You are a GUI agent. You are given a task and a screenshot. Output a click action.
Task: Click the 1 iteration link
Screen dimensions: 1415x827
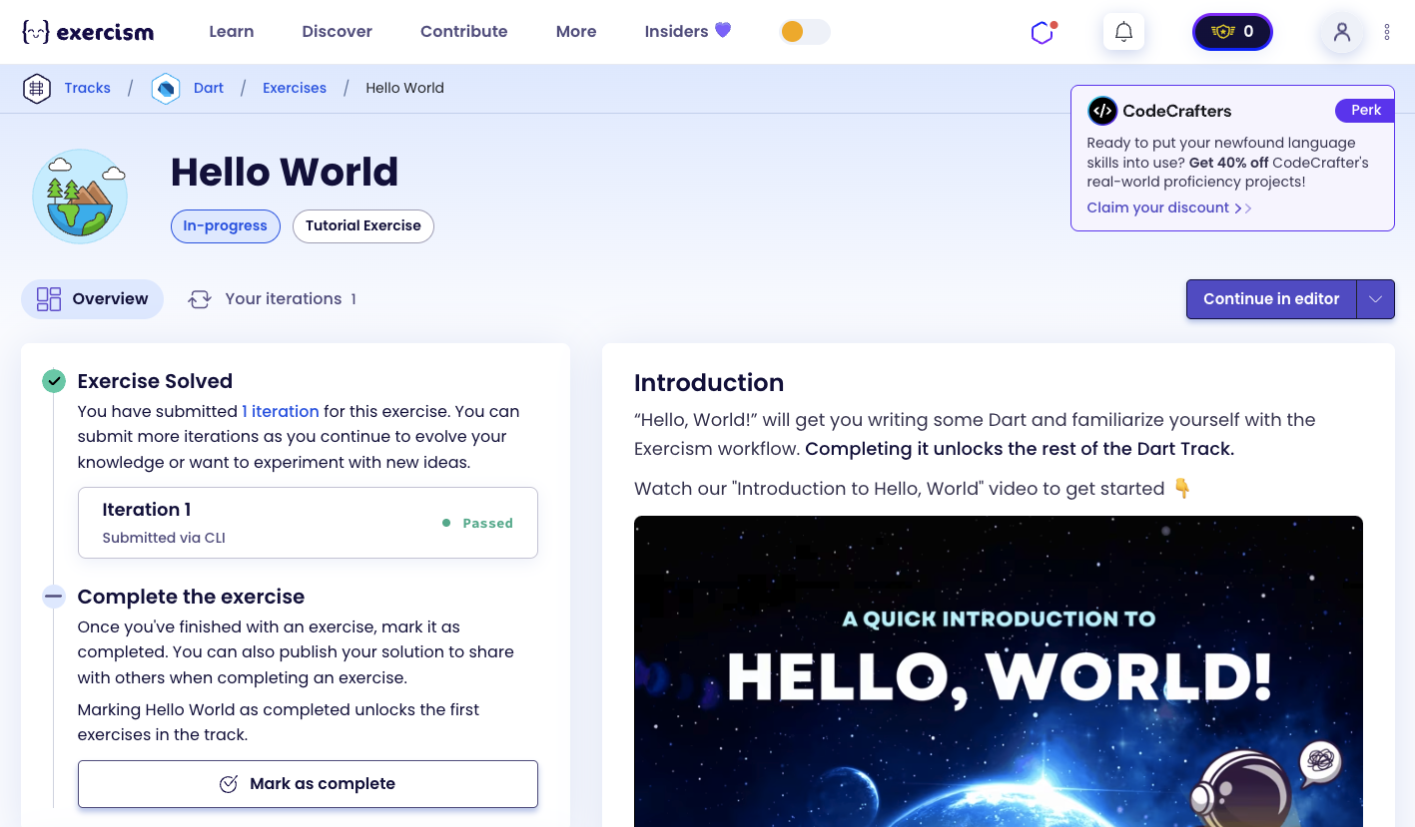(x=281, y=411)
